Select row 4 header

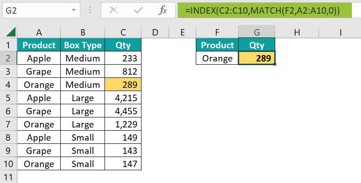pos(8,85)
